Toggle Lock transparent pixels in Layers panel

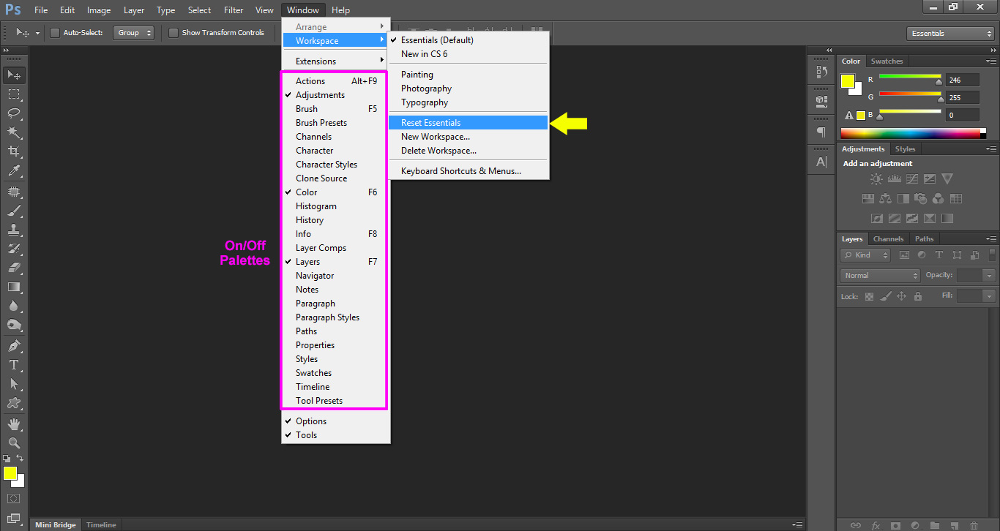point(870,296)
